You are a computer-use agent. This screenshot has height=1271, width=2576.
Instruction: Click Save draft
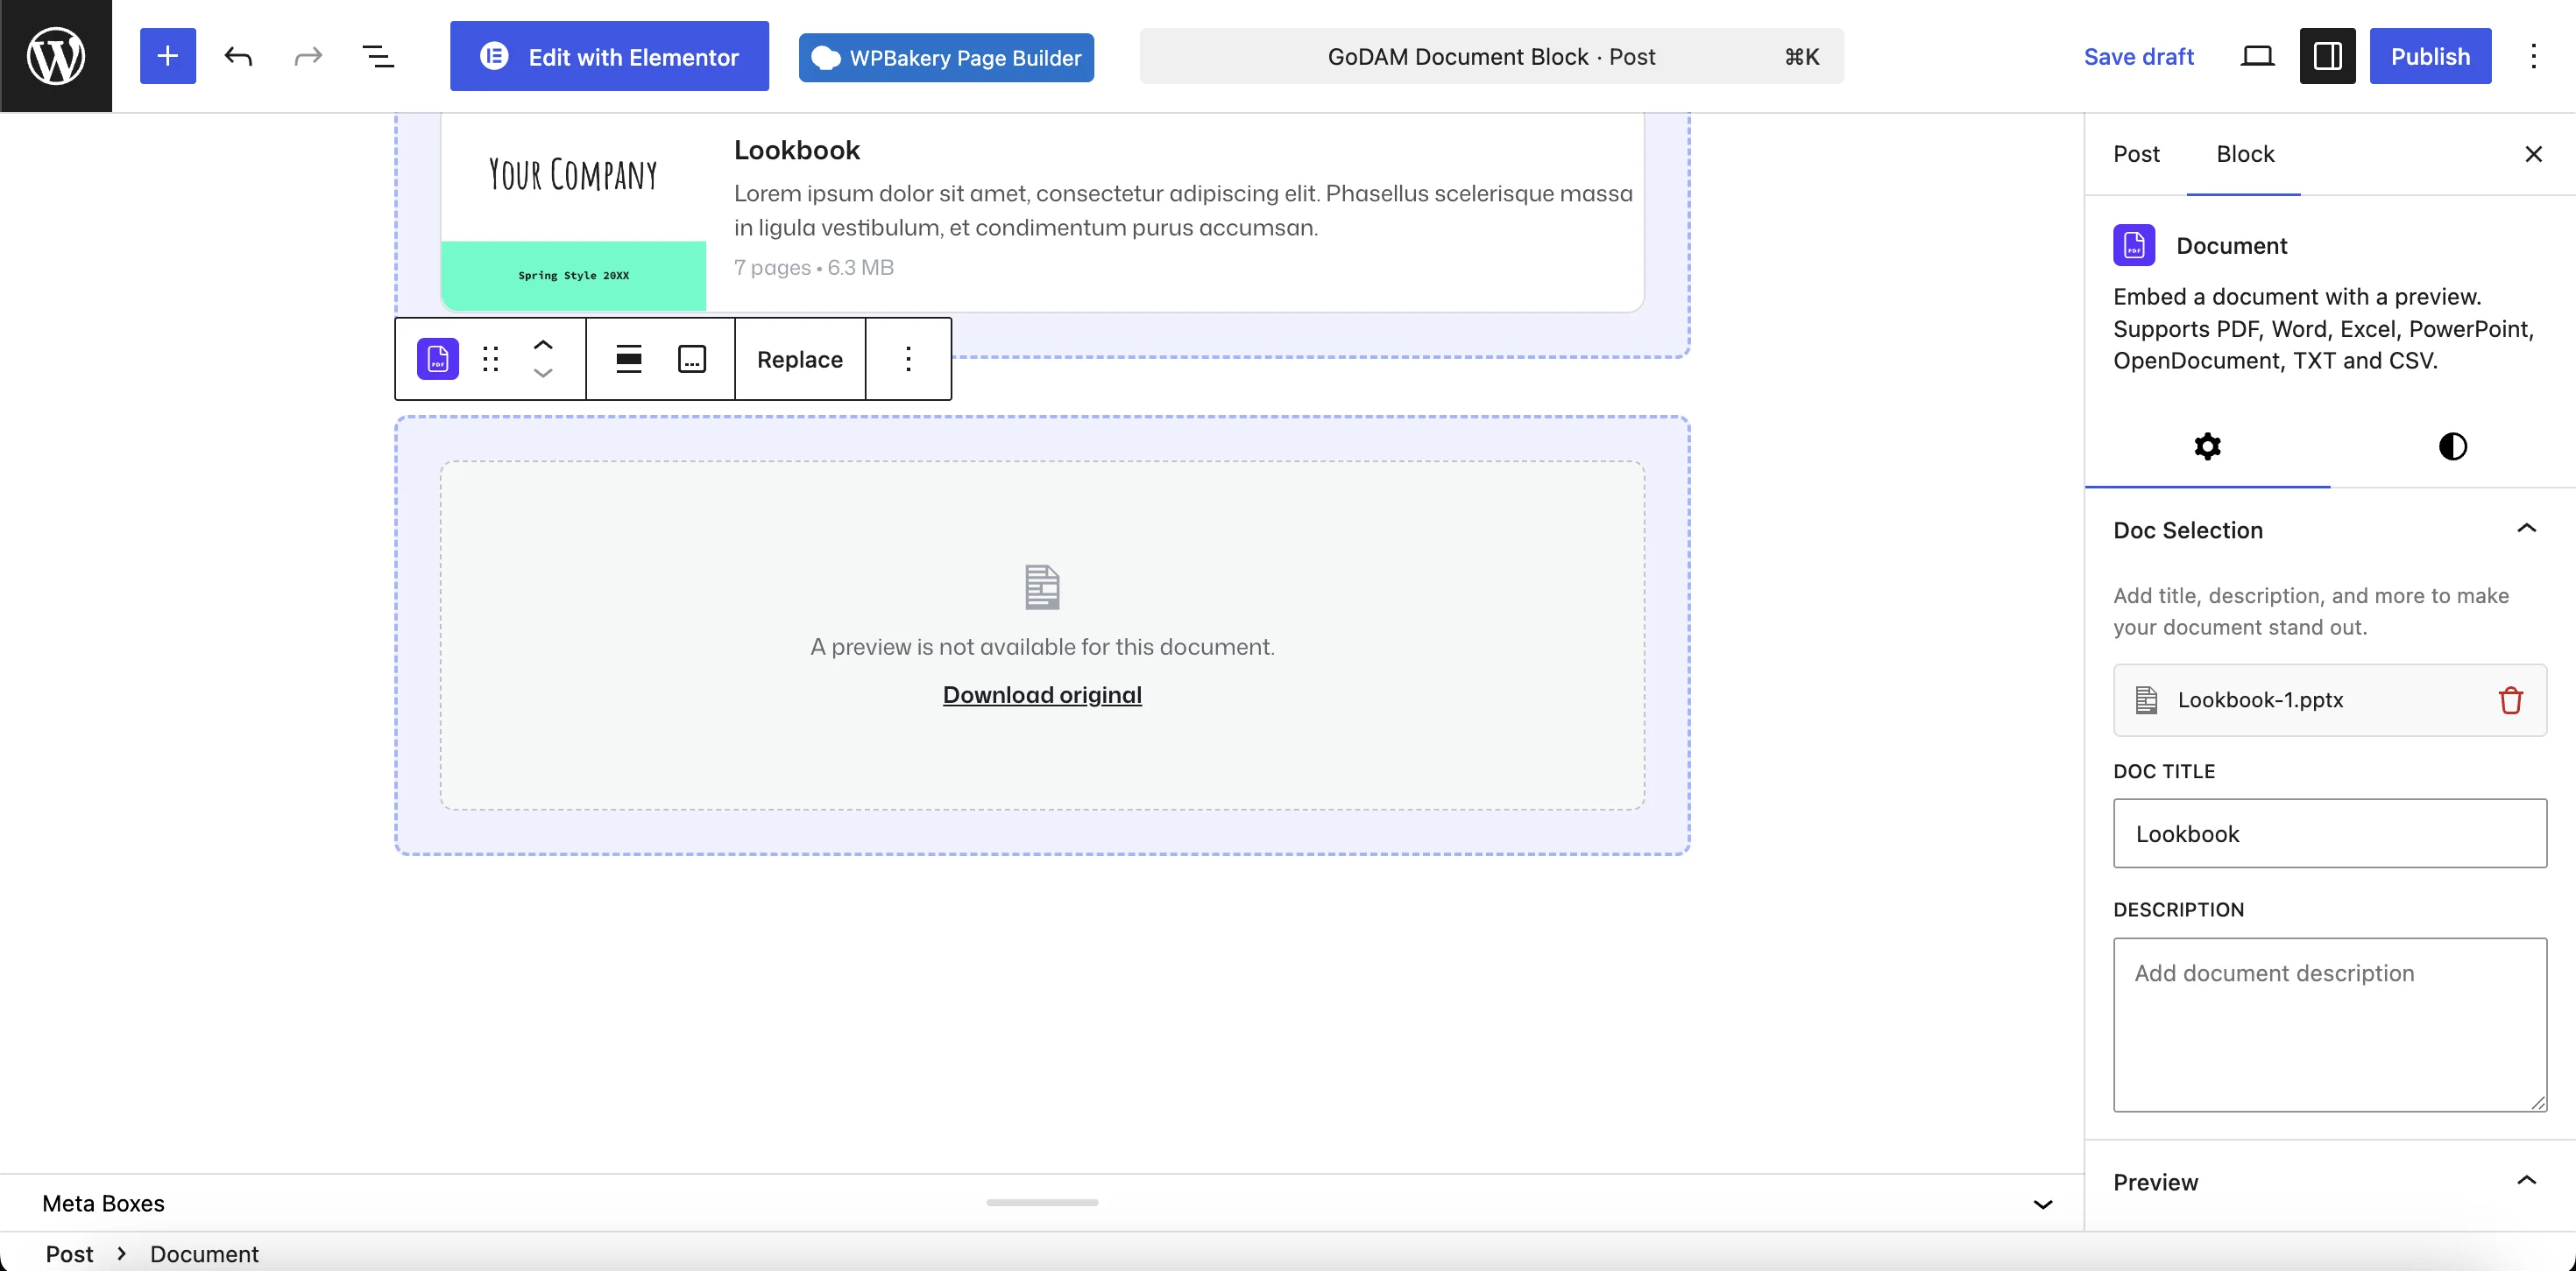click(x=2139, y=56)
